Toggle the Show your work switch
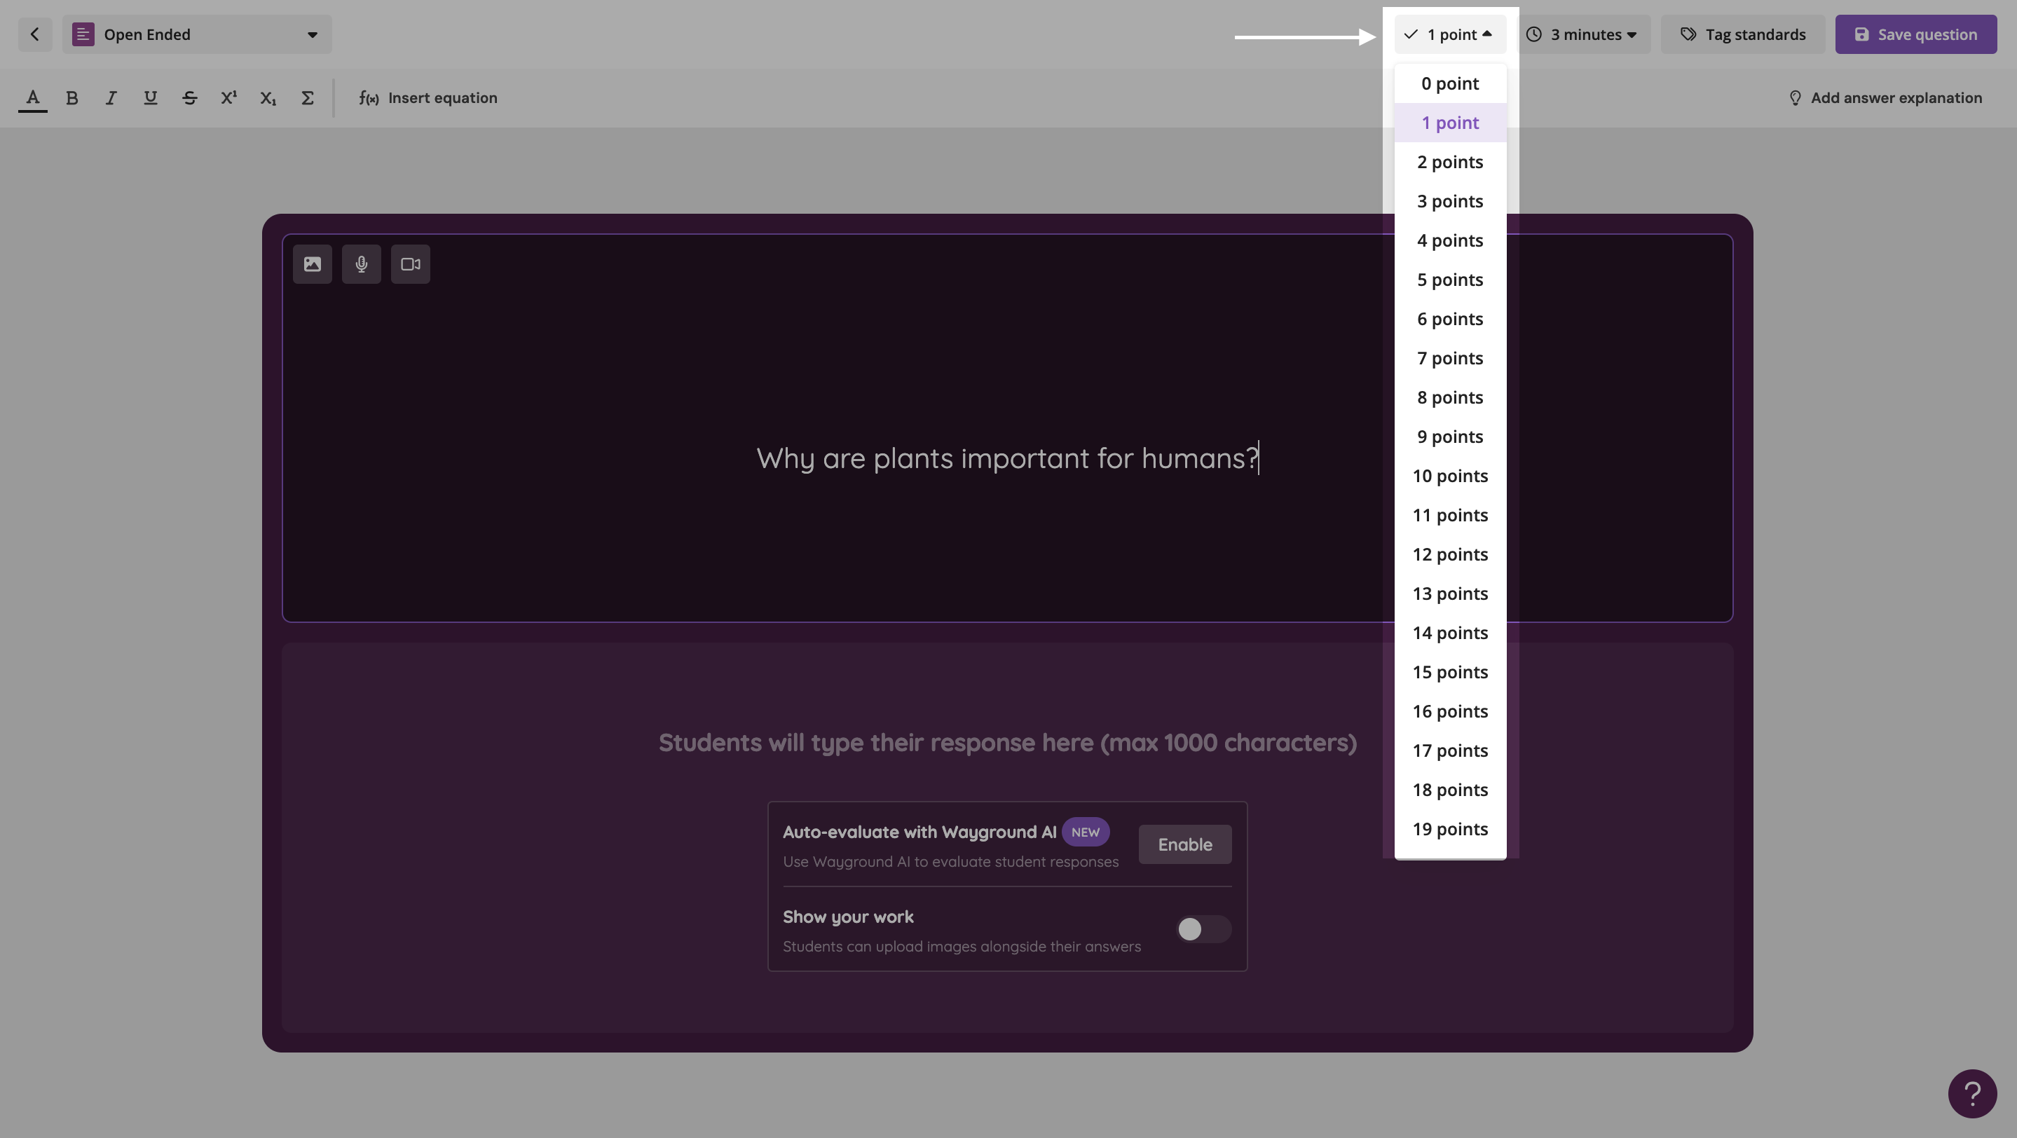The image size is (2017, 1138). tap(1203, 929)
